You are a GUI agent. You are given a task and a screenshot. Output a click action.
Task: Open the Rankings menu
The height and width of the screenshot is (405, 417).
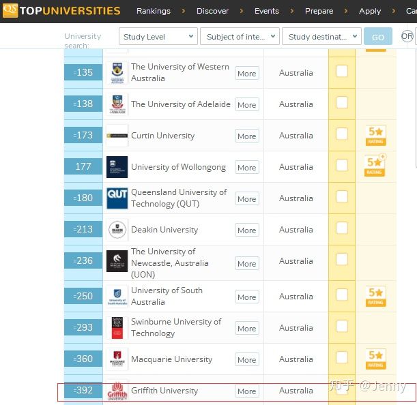point(154,11)
